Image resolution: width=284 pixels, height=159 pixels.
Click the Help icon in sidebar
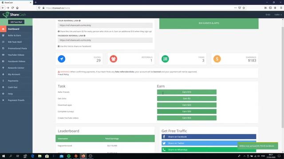[3, 94]
